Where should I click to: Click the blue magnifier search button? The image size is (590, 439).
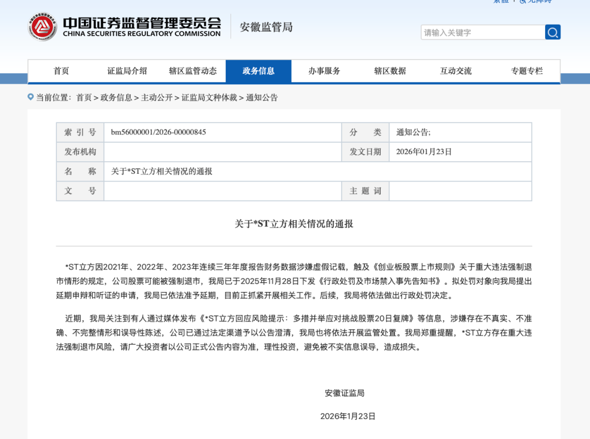(x=552, y=32)
